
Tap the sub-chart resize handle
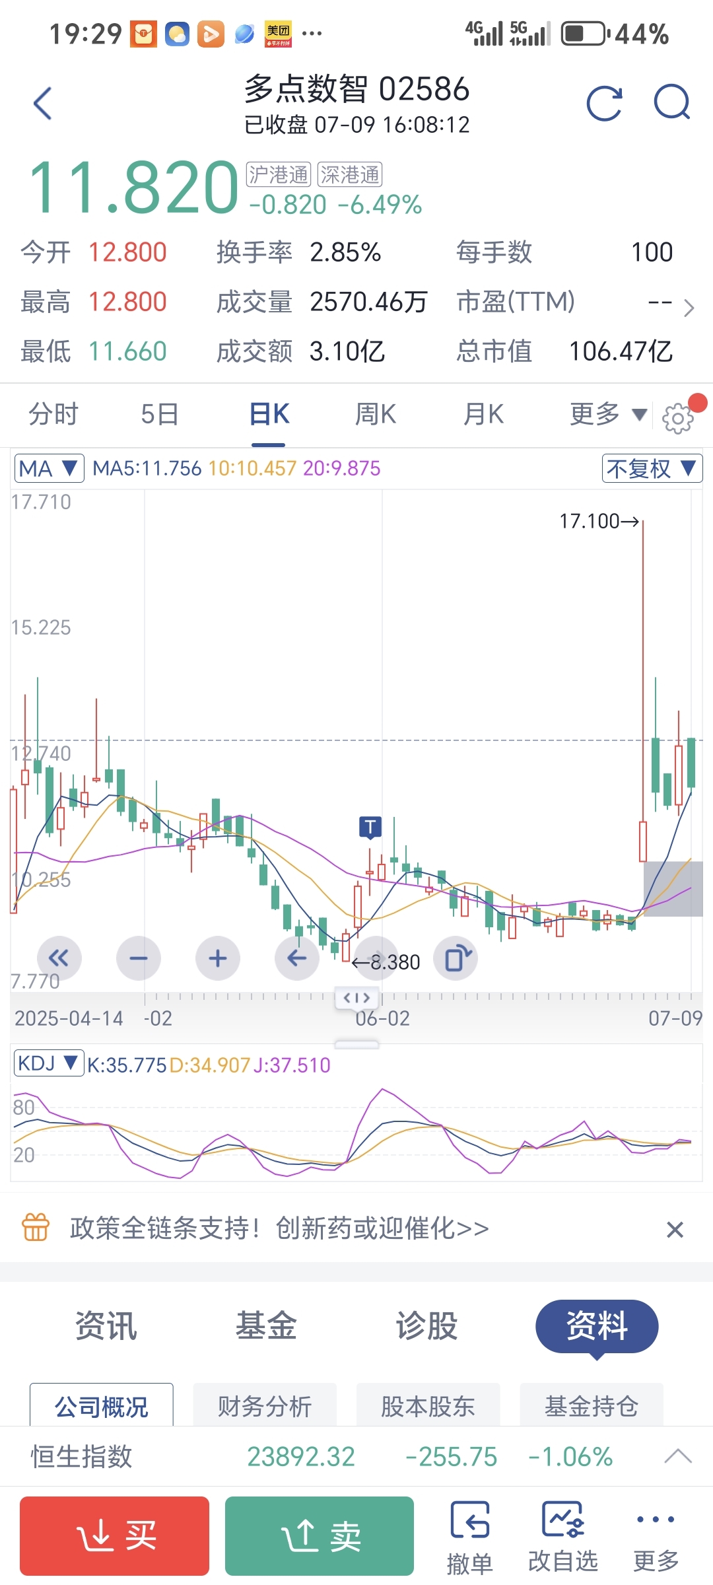click(x=356, y=1045)
